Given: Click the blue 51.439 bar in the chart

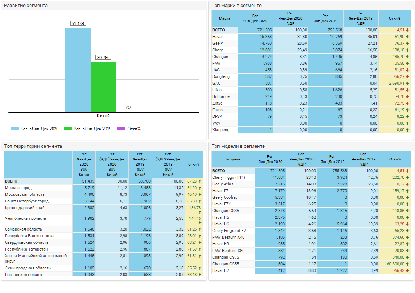Looking at the screenshot, I should pyautogui.click(x=78, y=70).
